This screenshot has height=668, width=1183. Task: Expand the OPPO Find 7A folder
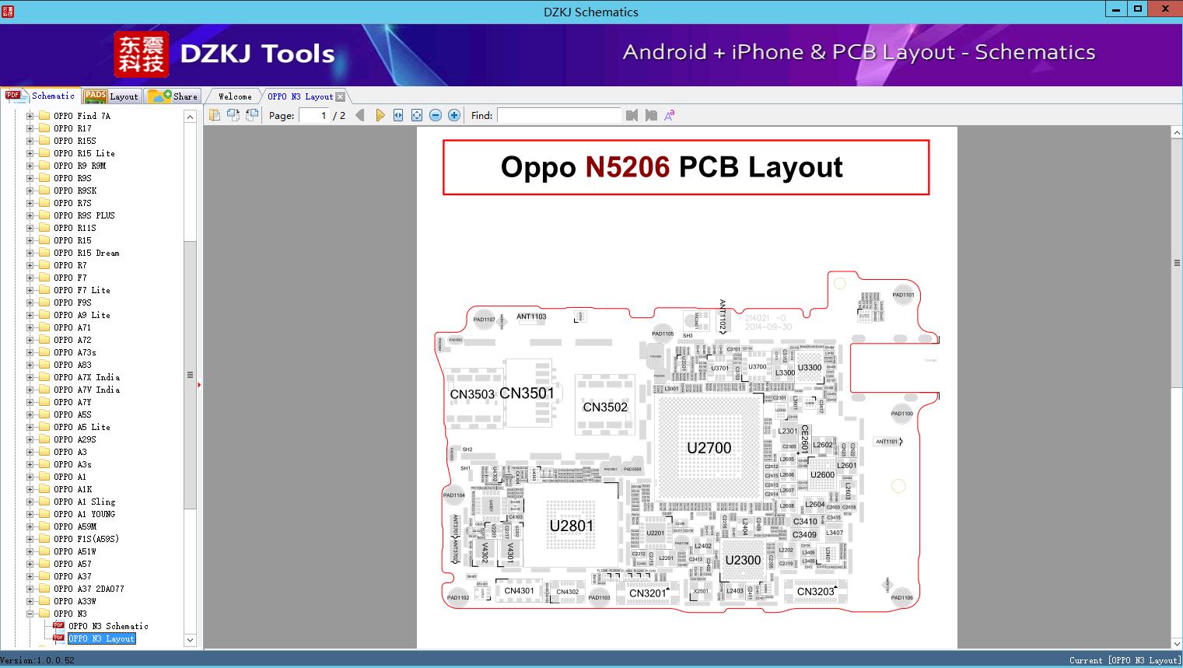pyautogui.click(x=30, y=116)
